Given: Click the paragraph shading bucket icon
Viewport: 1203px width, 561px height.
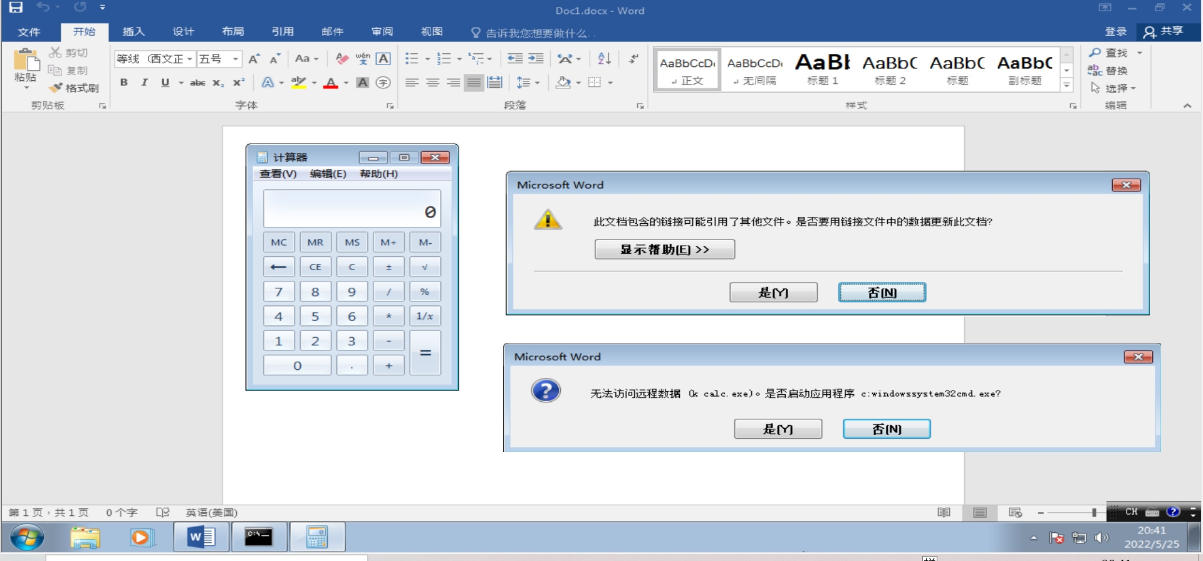Looking at the screenshot, I should (x=563, y=82).
